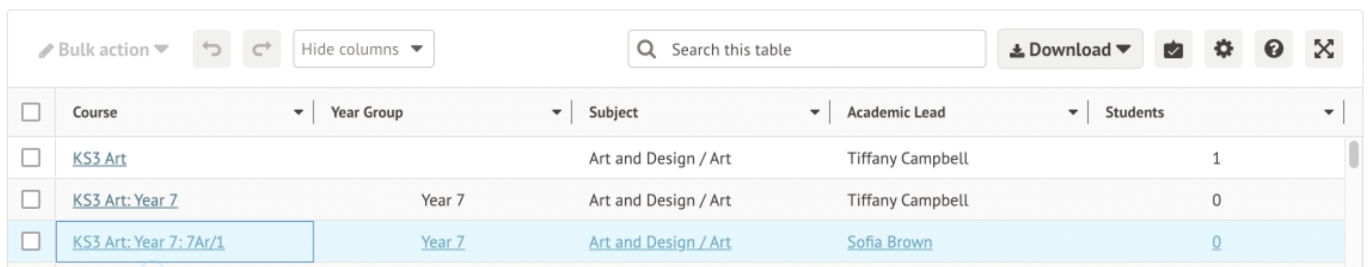
Task: Open the Hide columns dropdown
Action: pyautogui.click(x=363, y=49)
